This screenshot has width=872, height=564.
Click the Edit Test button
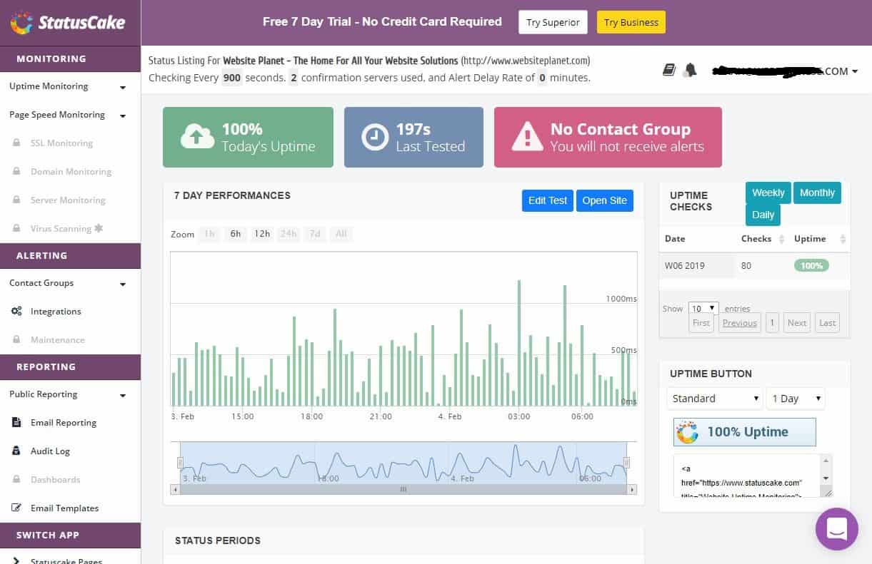tap(547, 200)
